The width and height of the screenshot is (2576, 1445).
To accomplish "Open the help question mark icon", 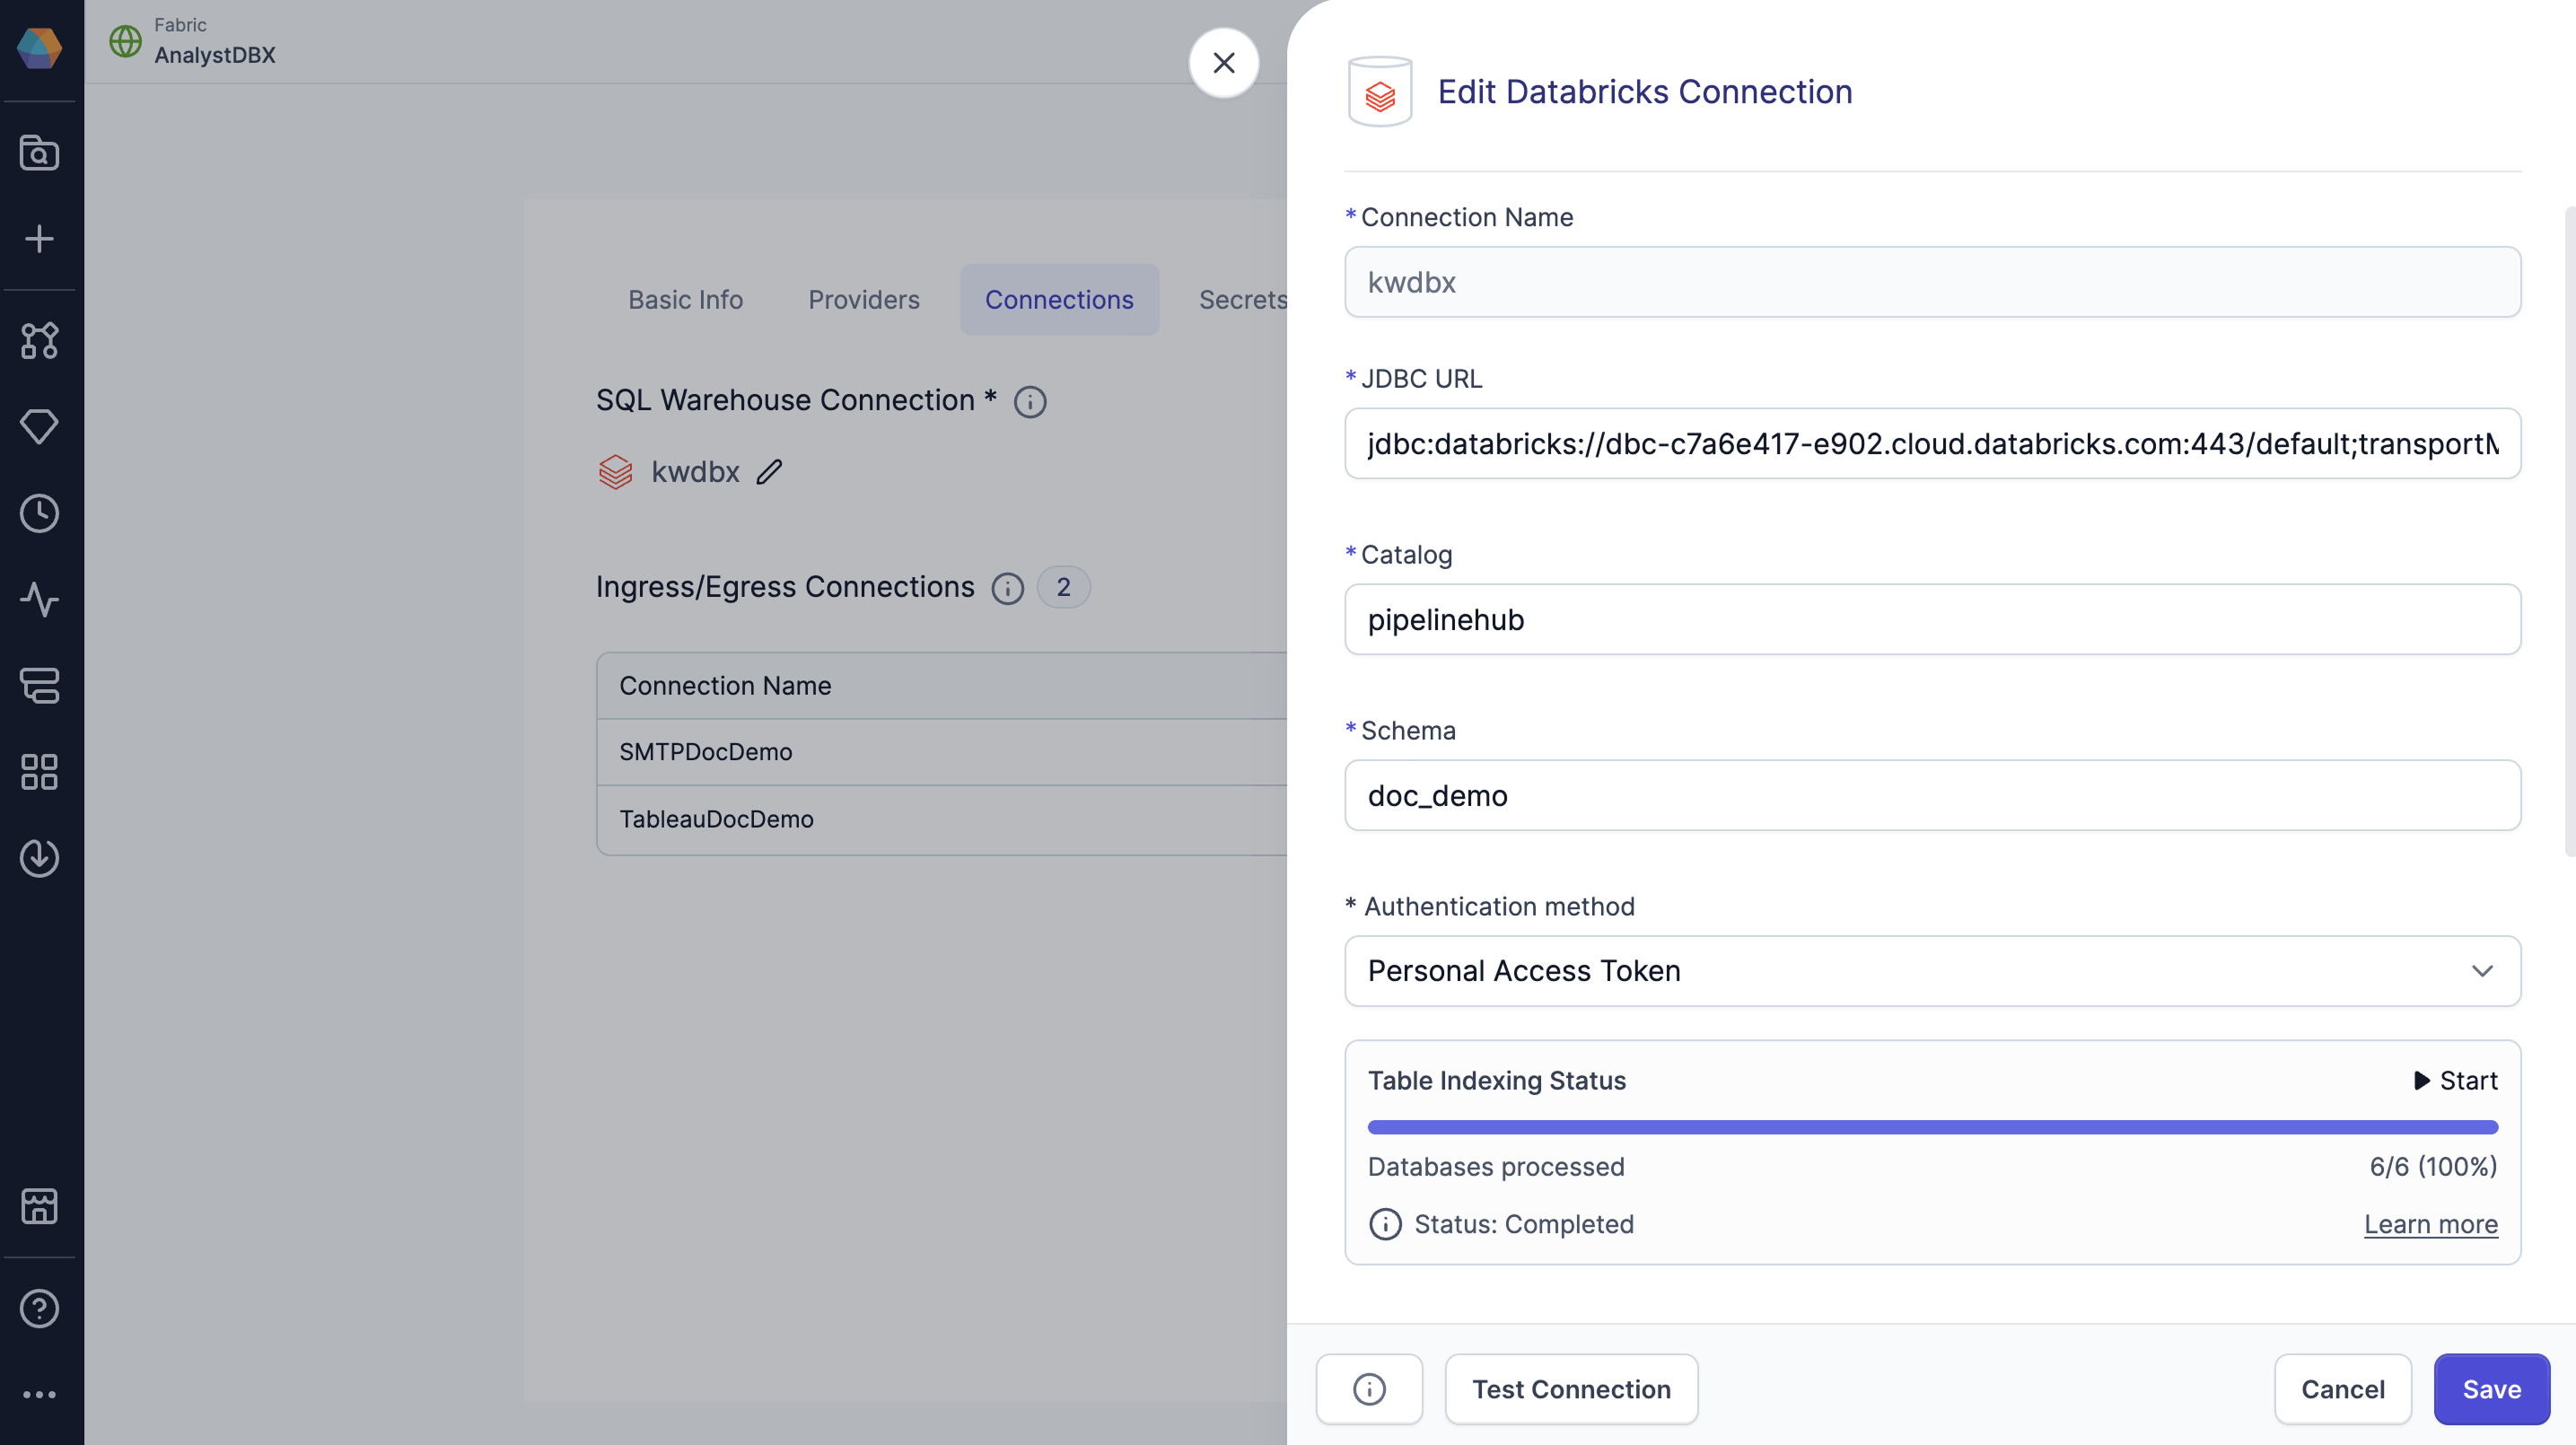I will click(40, 1308).
